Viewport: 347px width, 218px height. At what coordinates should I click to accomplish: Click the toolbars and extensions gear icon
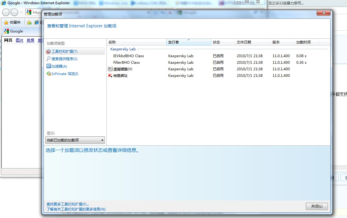[49, 52]
